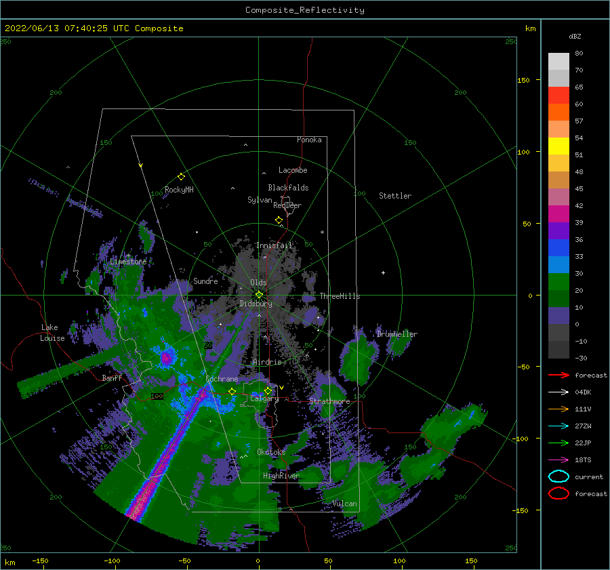The image size is (610, 570).
Task: Click the ThreeHills label
Action: click(340, 296)
